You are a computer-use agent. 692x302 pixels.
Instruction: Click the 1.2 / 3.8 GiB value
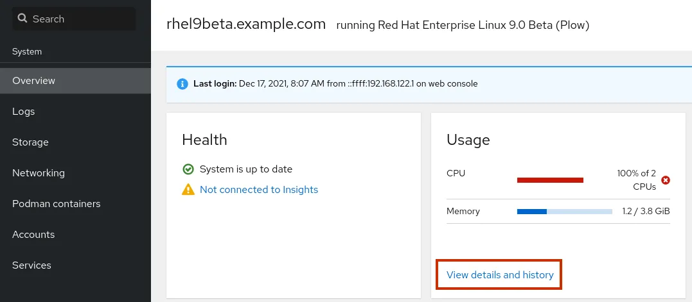click(646, 212)
